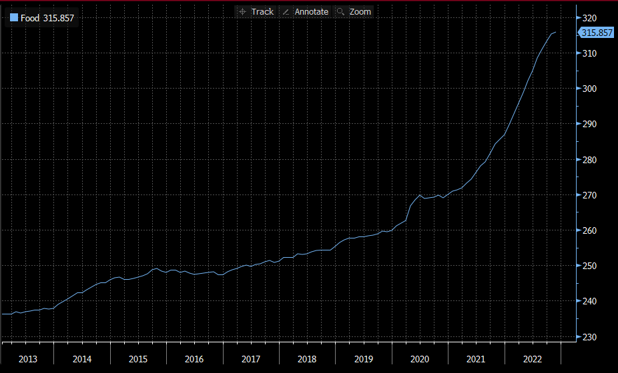Image resolution: width=618 pixels, height=373 pixels.
Task: Click the 290 y-axis label
Action: click(x=589, y=124)
